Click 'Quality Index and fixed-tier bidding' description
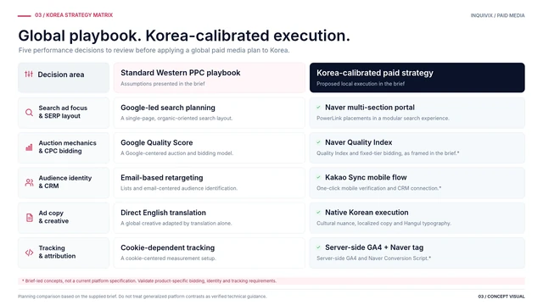The width and height of the screenshot is (543, 305). click(x=388, y=153)
